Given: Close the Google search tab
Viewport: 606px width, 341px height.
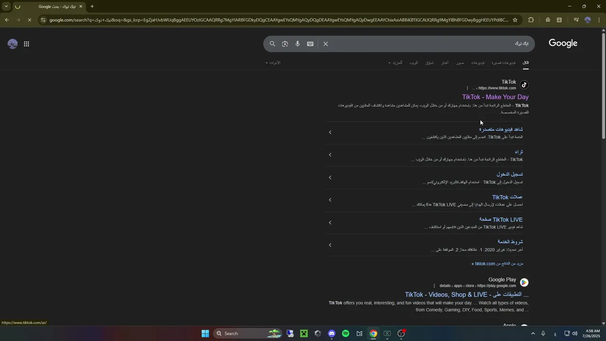Looking at the screenshot, I should coord(80,7).
